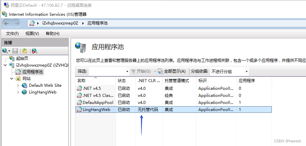Click arrow after iZvhqbvwxzmep0Z in address bar

83,24
